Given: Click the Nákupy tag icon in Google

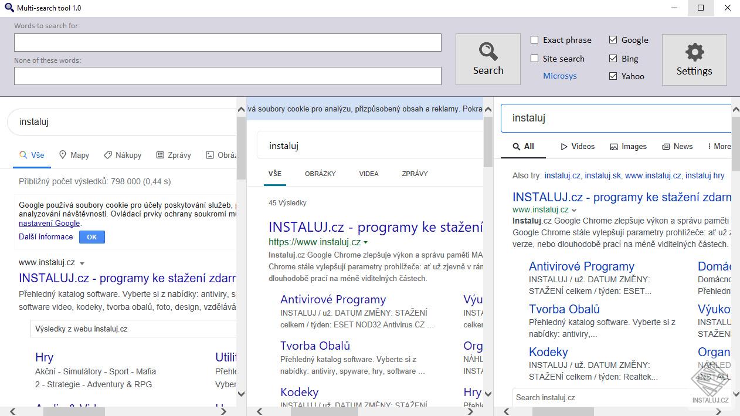Looking at the screenshot, I should click(x=108, y=155).
